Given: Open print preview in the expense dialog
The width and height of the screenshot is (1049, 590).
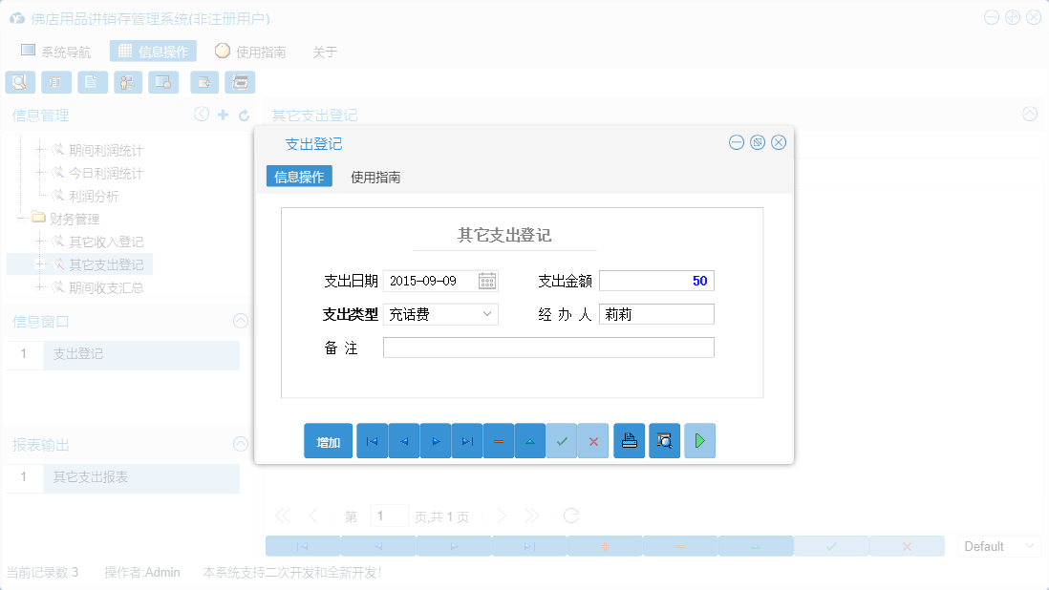Looking at the screenshot, I should coord(664,440).
